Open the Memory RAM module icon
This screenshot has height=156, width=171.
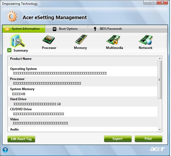pos(81,39)
